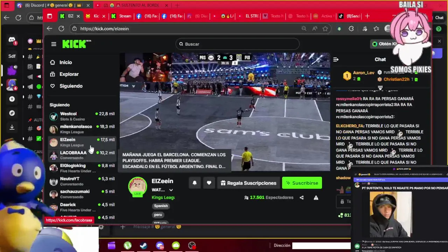Open the LACOBRAAA followed channel
Image resolution: width=448 pixels, height=252 pixels.
(82, 155)
